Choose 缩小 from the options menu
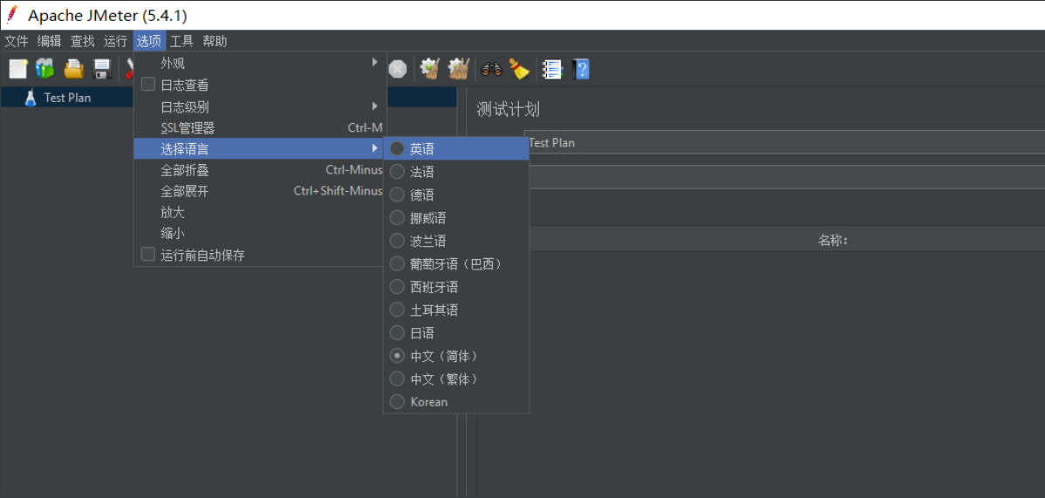The height and width of the screenshot is (498, 1045). [260, 234]
